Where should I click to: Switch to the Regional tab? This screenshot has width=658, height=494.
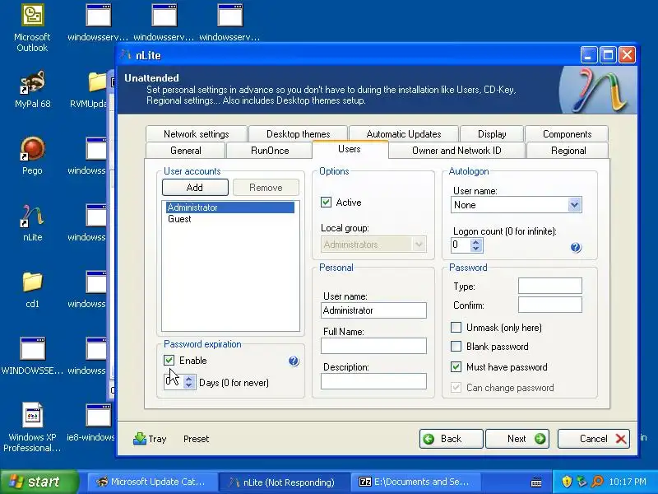568,151
